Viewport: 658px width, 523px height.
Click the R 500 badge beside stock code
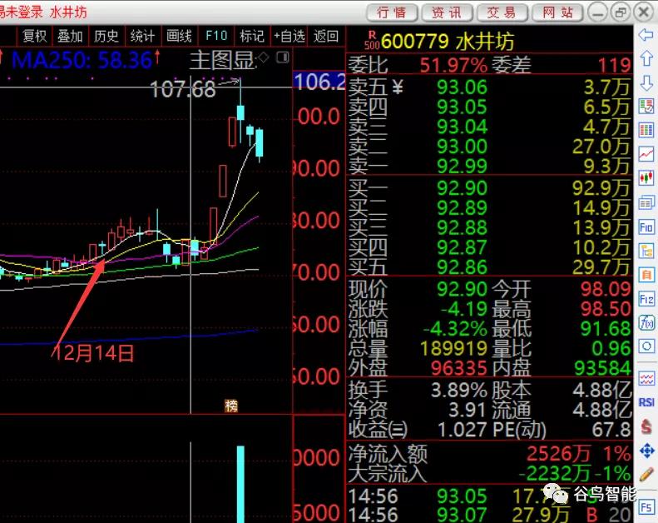(372, 40)
